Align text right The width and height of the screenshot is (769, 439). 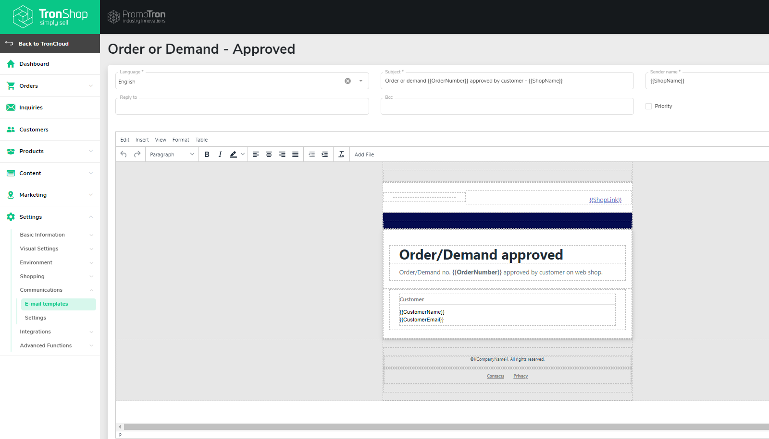[x=282, y=154]
